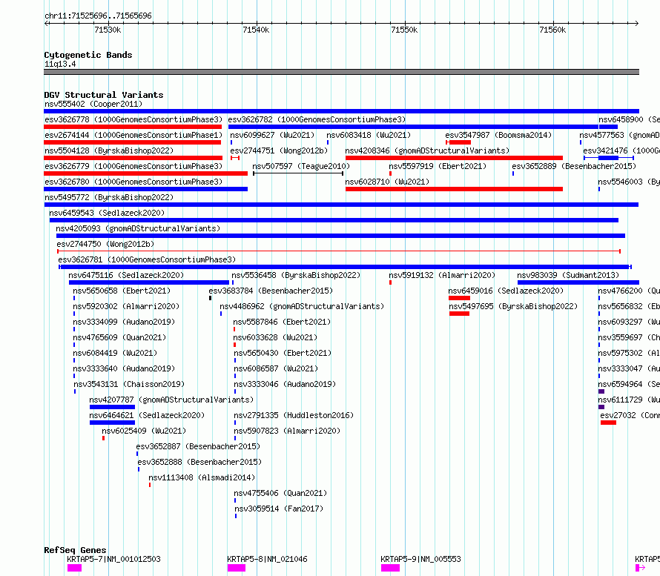
Task: Click nsv6083418 (Wu2021) label
Action: 369,135
